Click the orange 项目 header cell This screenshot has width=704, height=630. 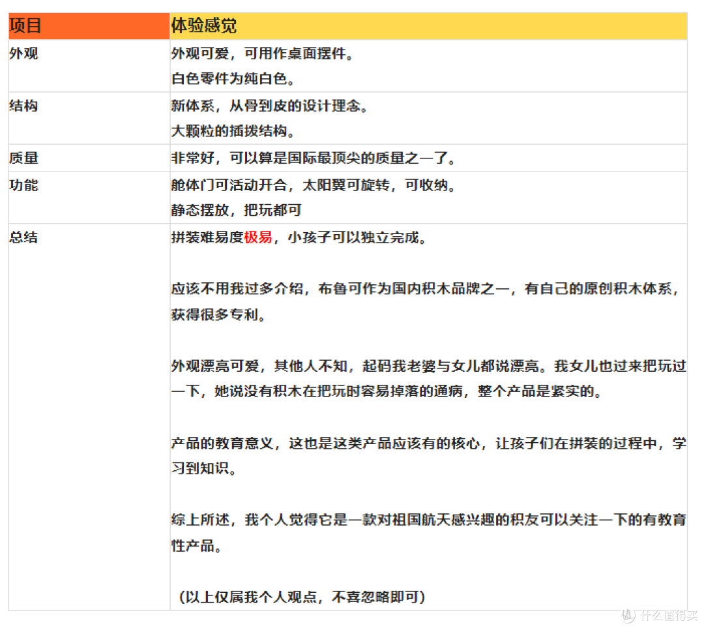(89, 26)
